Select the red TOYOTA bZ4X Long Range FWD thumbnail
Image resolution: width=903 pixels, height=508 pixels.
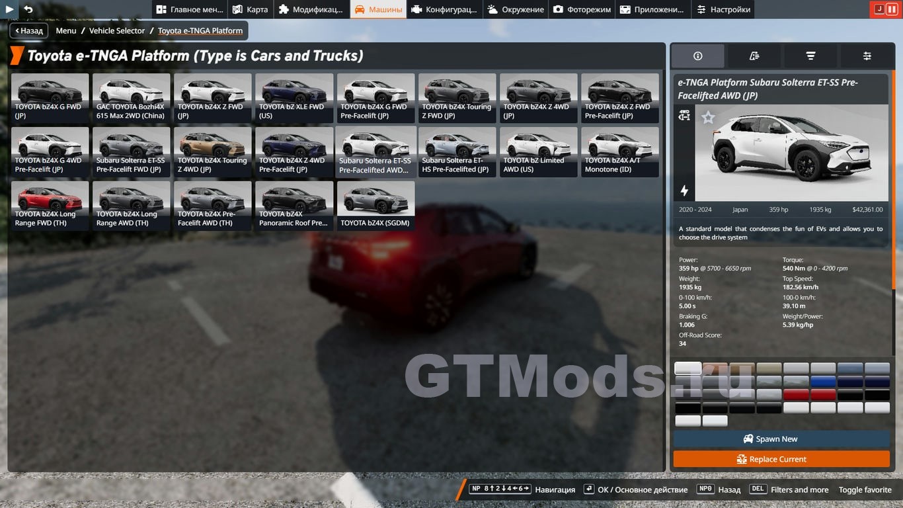(x=50, y=206)
